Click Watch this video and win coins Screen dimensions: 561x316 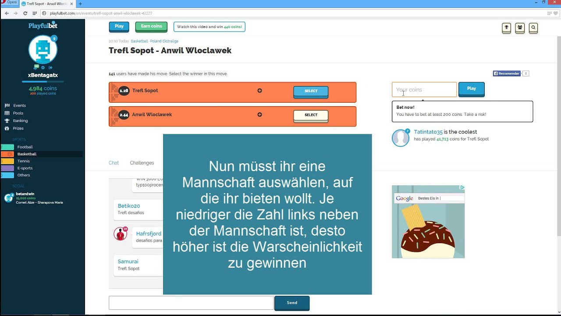tap(209, 27)
